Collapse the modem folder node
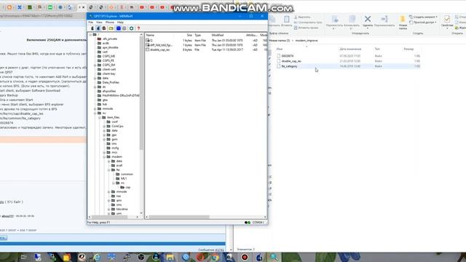 [x=104, y=157]
